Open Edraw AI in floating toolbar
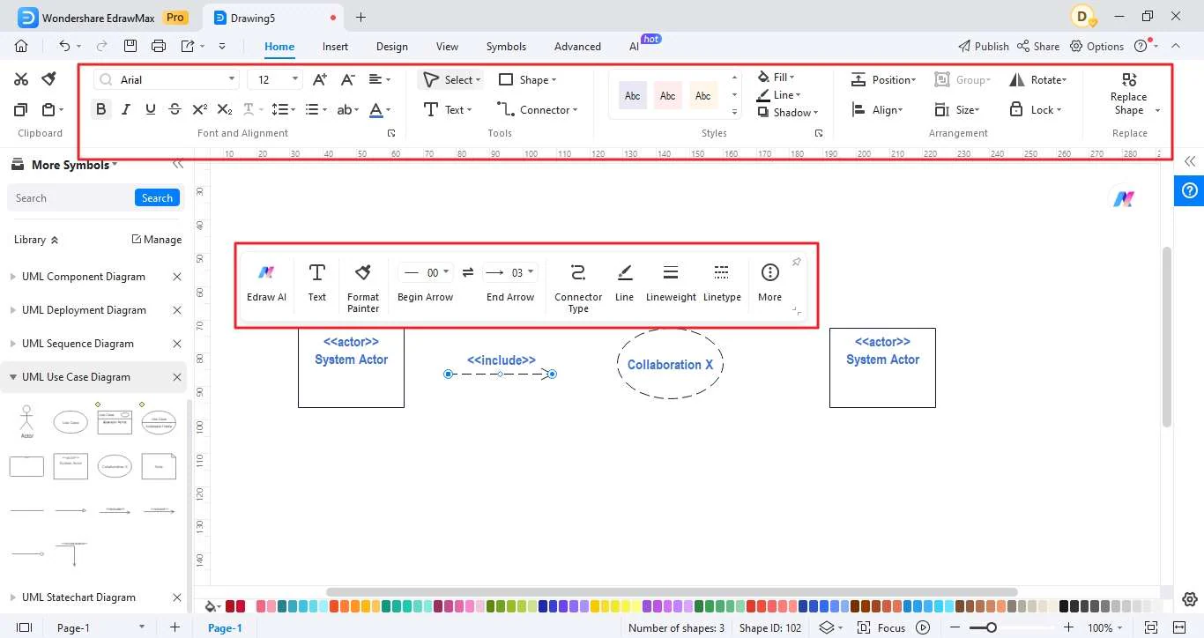 point(266,282)
